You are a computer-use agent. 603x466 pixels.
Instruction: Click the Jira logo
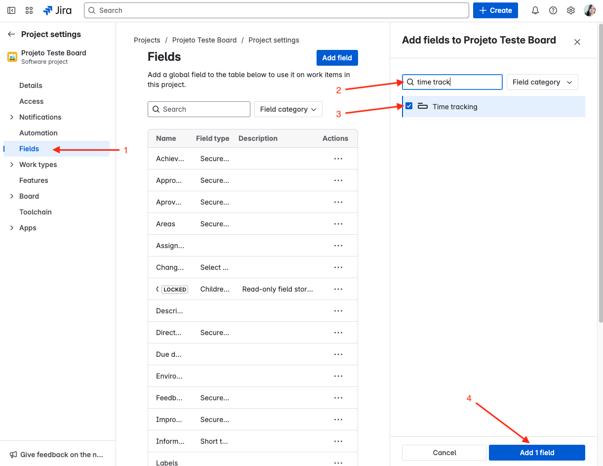point(58,10)
